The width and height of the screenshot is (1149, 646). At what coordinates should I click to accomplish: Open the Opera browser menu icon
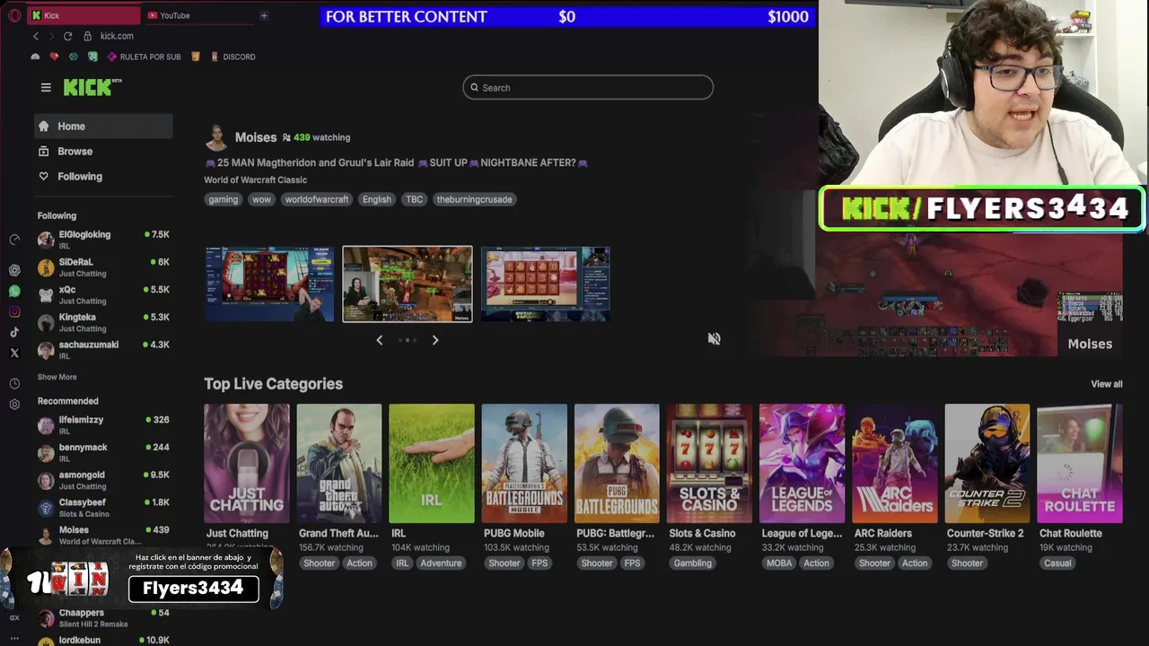tap(14, 15)
